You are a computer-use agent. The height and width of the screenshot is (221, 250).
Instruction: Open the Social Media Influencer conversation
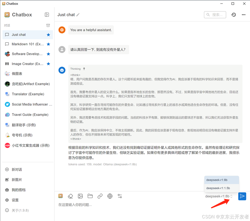(28, 104)
